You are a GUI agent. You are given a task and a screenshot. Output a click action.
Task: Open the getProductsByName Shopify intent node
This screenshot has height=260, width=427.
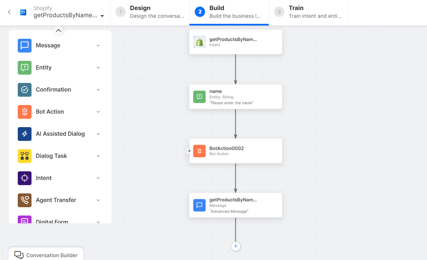pyautogui.click(x=235, y=42)
